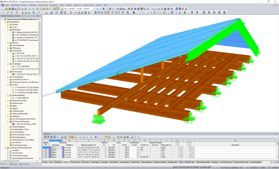This screenshot has height=169, width=279.
Task: Toggle KARTES in status bar
Action: (x=189, y=167)
